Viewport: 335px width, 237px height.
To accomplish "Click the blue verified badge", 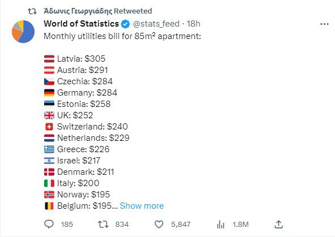I will click(126, 24).
